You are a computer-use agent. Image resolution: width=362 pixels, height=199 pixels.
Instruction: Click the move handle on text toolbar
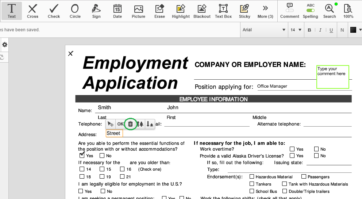[111, 124]
